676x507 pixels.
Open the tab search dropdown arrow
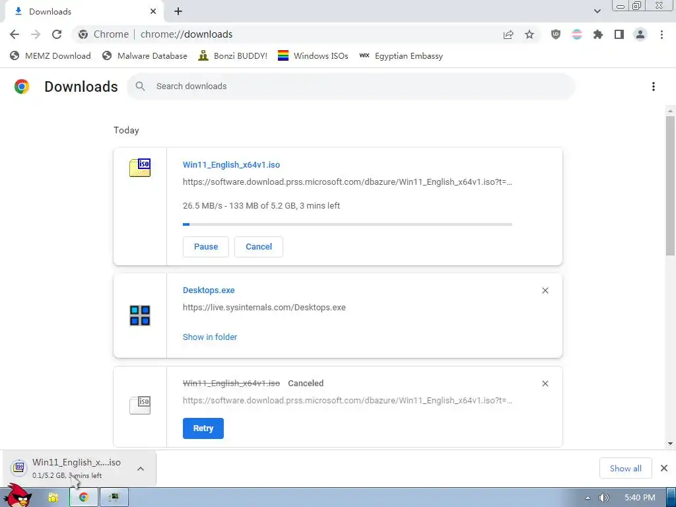(597, 11)
